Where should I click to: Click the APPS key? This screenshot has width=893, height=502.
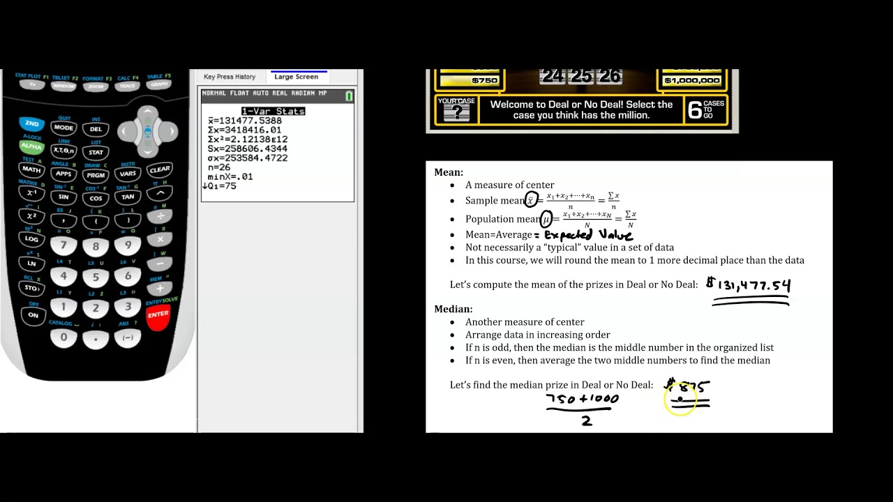pyautogui.click(x=63, y=174)
